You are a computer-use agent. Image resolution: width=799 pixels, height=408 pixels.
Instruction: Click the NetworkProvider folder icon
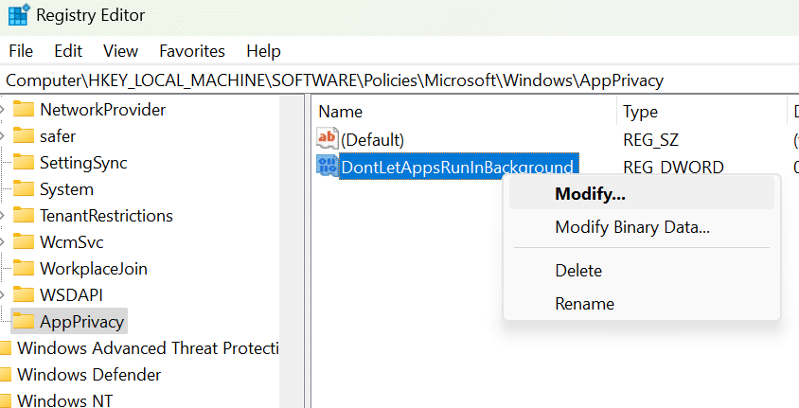coord(24,109)
